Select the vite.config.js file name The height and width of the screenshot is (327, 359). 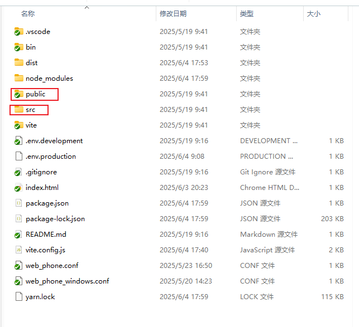pos(45,250)
